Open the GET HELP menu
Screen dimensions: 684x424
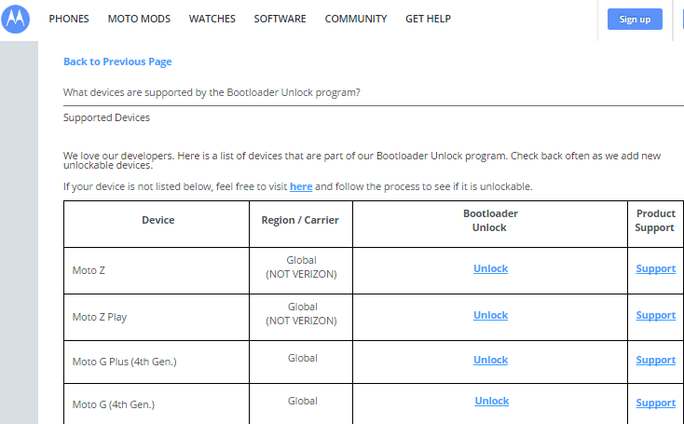429,19
